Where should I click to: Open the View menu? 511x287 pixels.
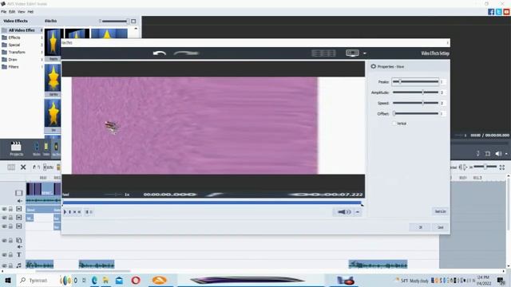point(22,12)
